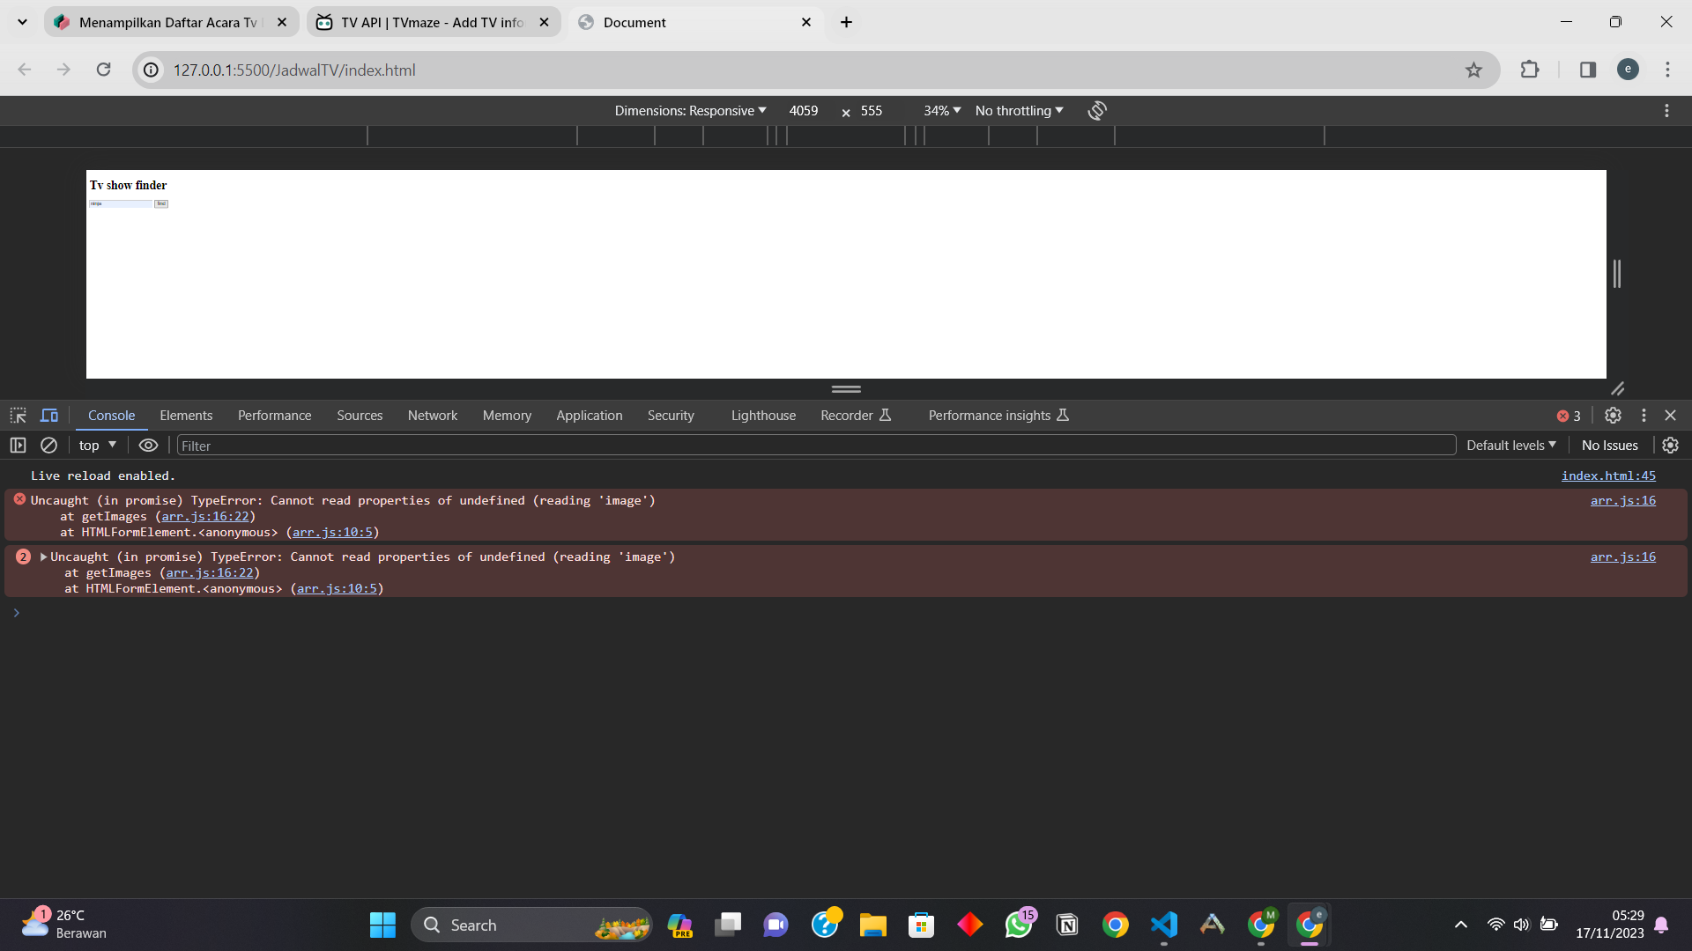Screen dimensions: 1692x951
Task: Open DevTools settings gear
Action: (x=1613, y=415)
